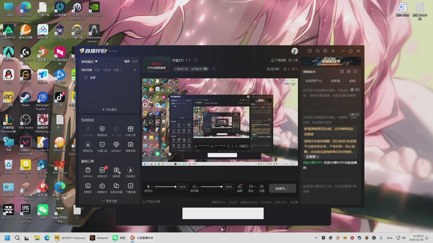This screenshot has height=243, width=433.
Task: Show hidden icons in the system tray
Action: [316, 238]
